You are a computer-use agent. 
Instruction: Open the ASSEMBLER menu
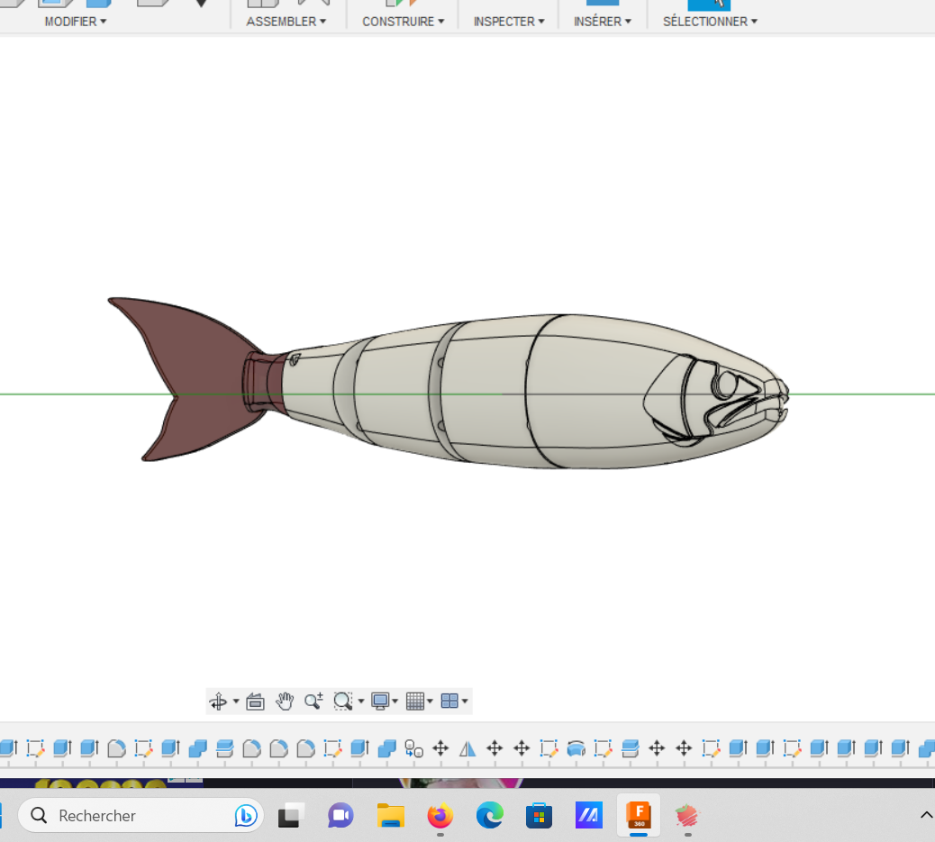coord(286,21)
